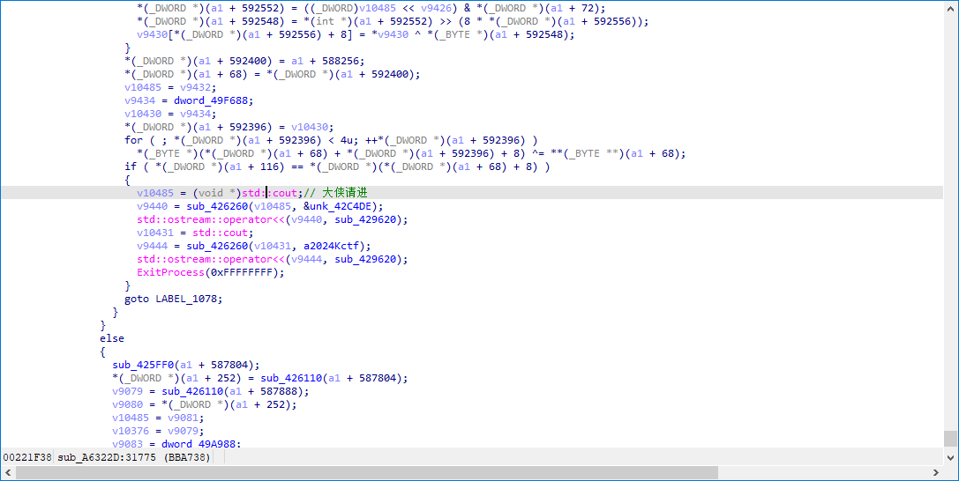Image resolution: width=959 pixels, height=481 pixels.
Task: Click the for loop keyword
Action: (x=134, y=140)
